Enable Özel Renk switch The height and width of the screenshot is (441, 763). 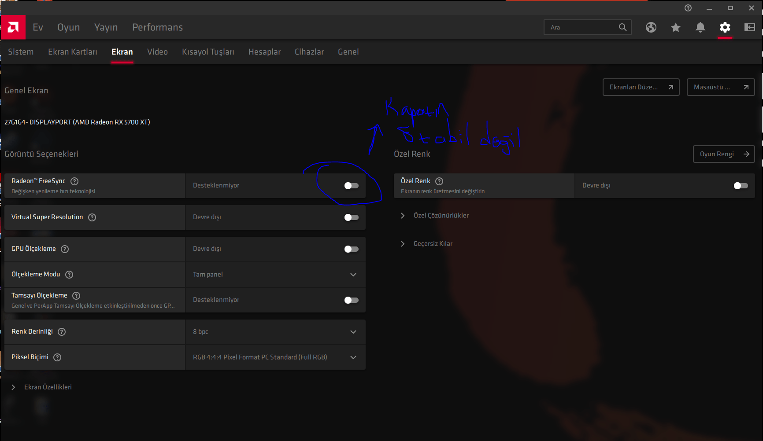pos(741,186)
